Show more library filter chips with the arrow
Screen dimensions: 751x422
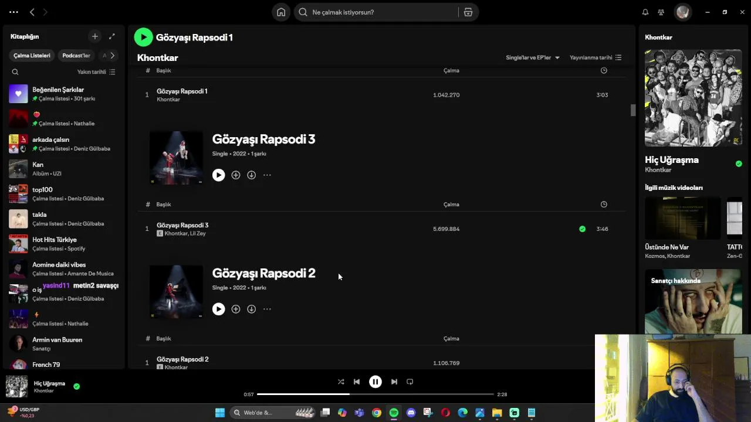[112, 56]
